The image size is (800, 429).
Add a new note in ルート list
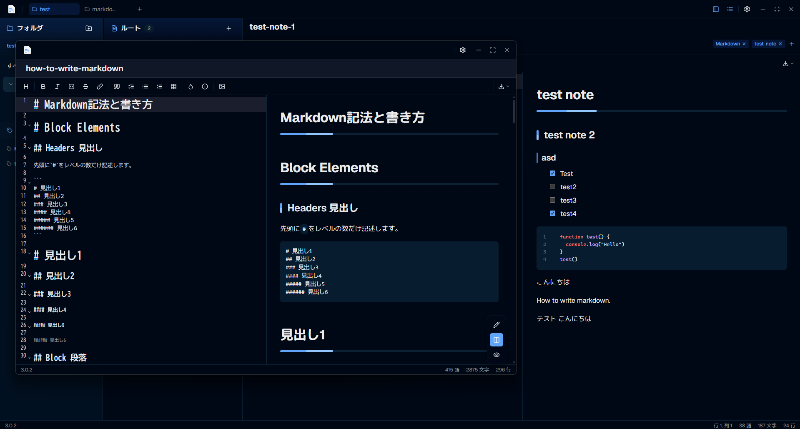tap(228, 28)
